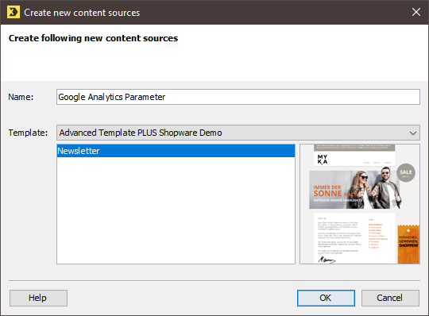Select the Newsletter list entry
This screenshot has width=429, height=316.
176,151
